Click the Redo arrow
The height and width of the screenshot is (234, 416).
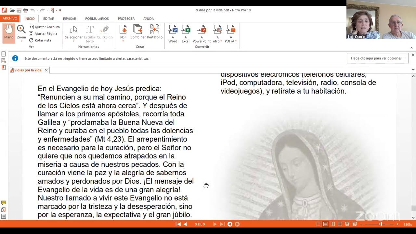[x=43, y=10]
